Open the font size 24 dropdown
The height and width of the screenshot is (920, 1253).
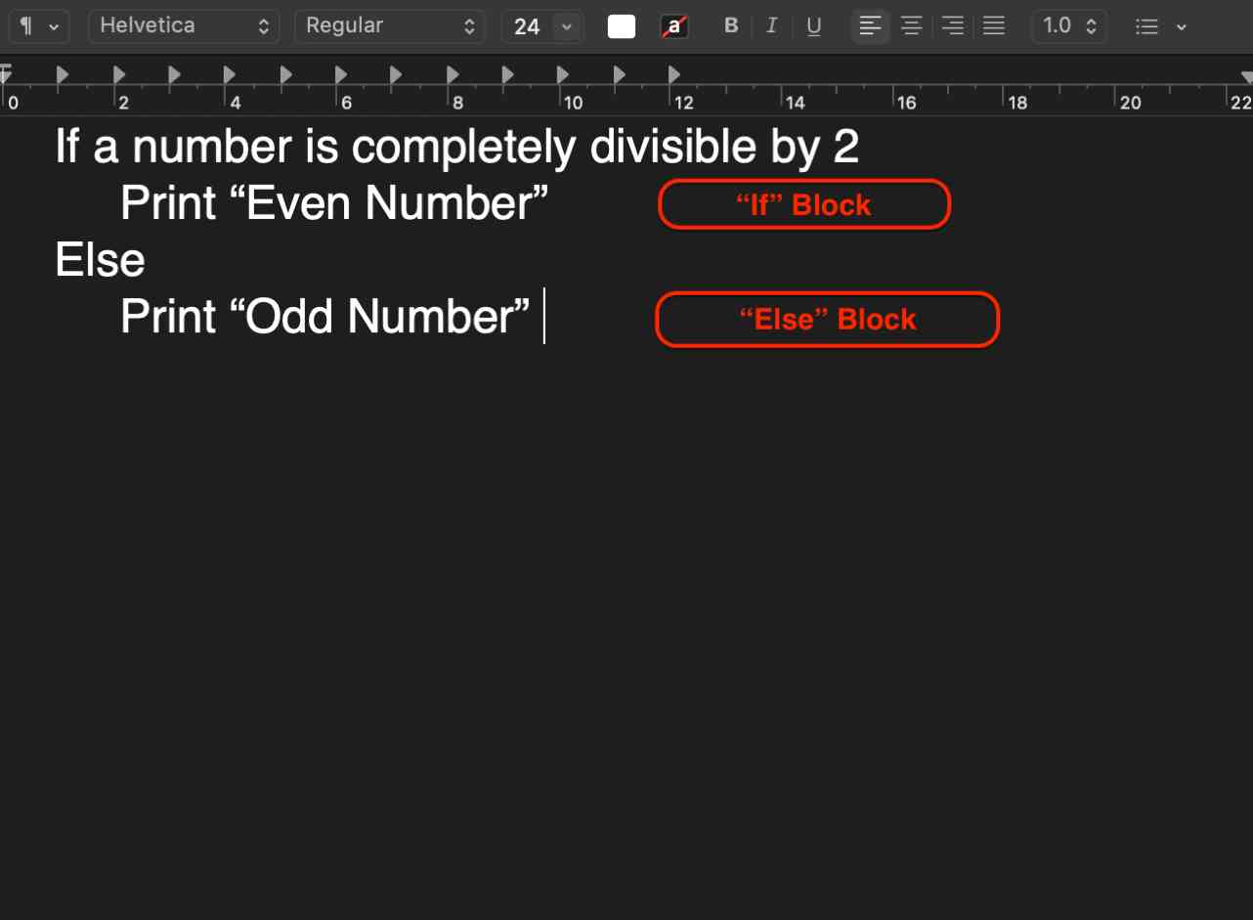[542, 26]
